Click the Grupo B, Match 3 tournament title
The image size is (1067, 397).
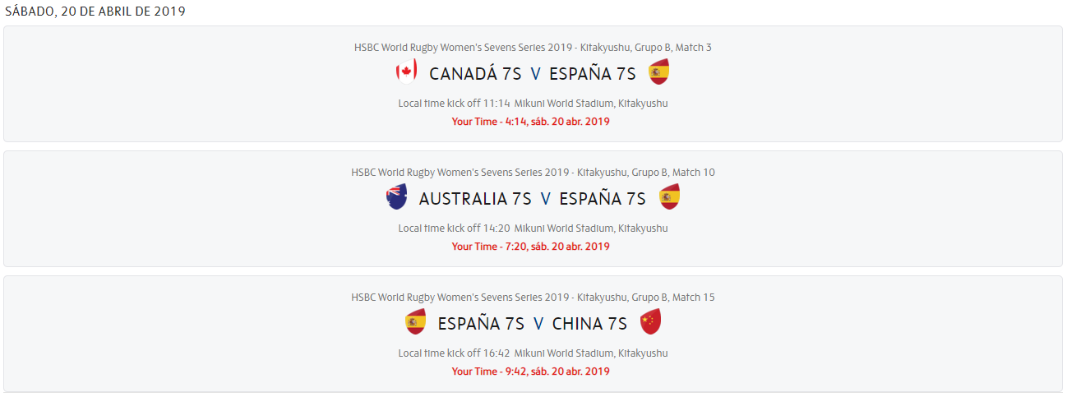coord(533,48)
